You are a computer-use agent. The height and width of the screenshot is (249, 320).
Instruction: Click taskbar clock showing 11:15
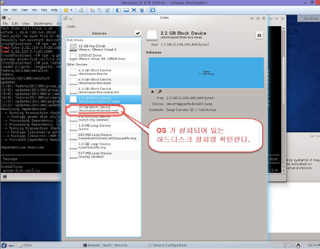click(x=314, y=245)
